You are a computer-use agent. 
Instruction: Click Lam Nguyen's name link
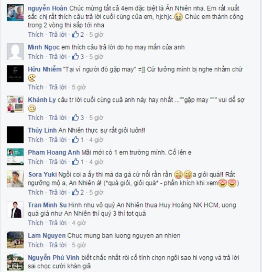pos(47,236)
